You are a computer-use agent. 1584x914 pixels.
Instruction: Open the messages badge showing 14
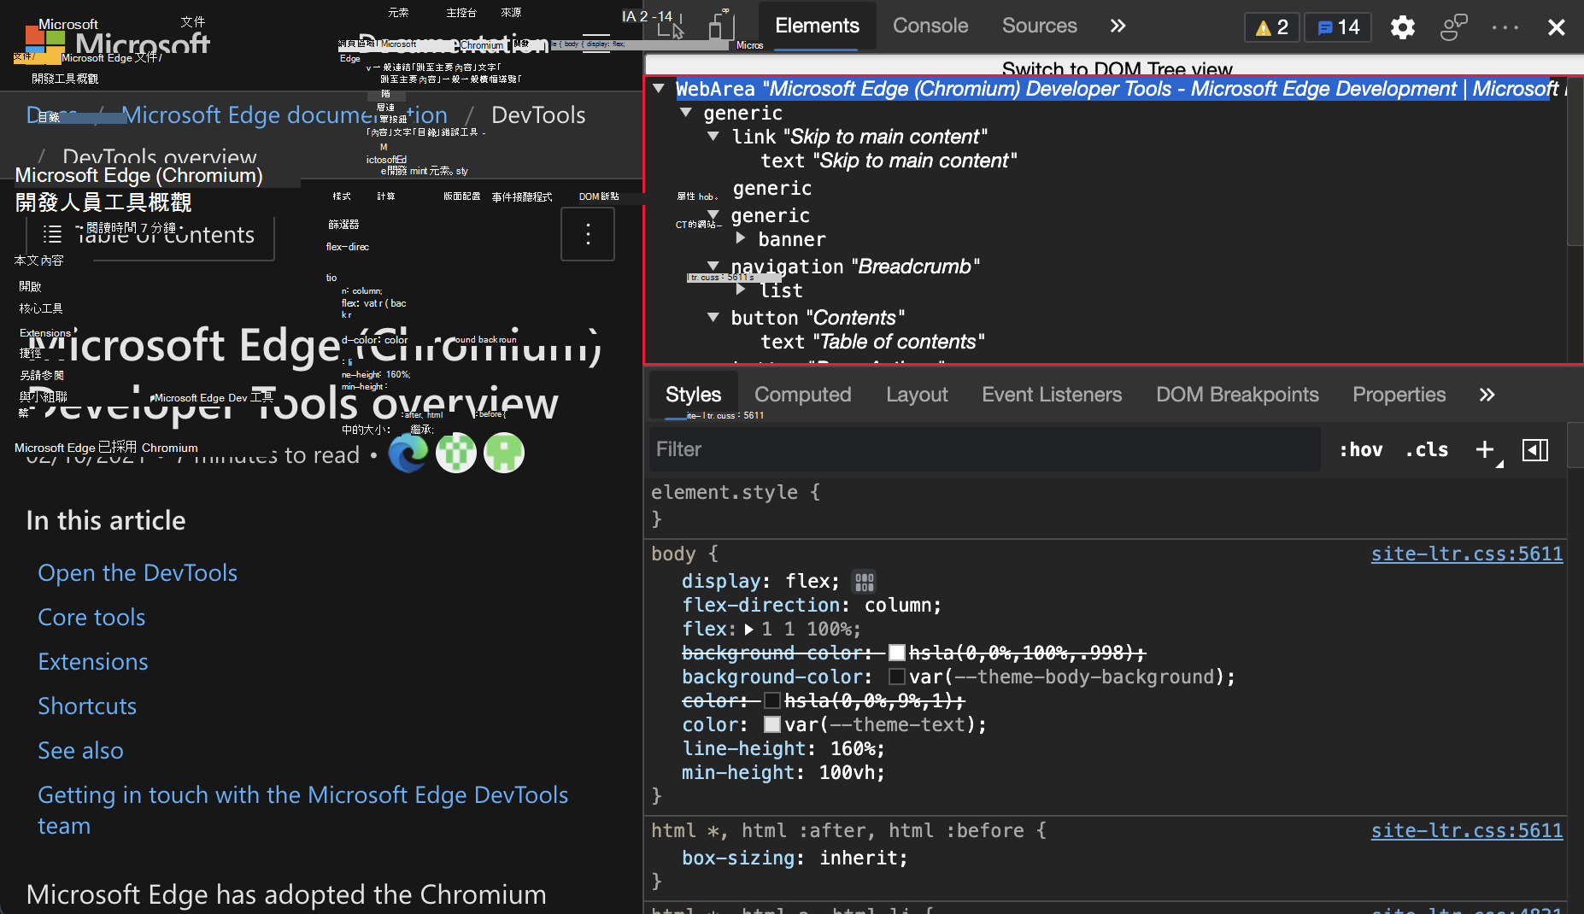coord(1338,27)
